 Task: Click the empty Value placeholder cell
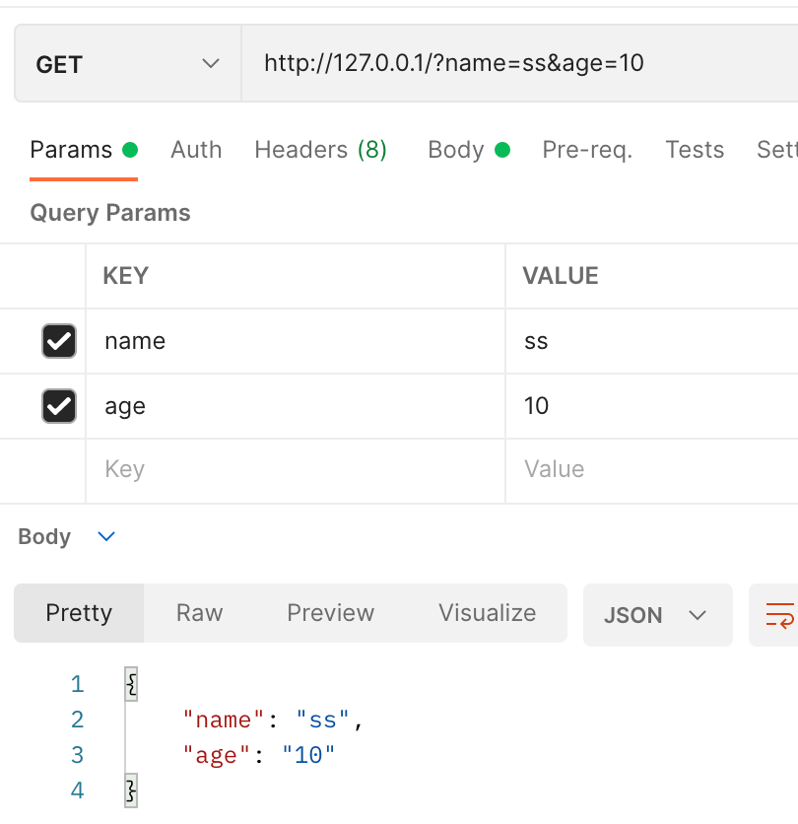coord(650,470)
